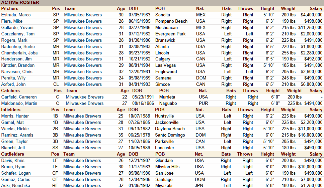Open player Axford, John
Viewport: 324px width, 188px height.
(x=13, y=84)
